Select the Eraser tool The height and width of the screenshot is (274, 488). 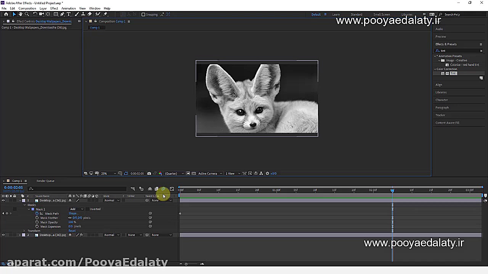point(90,14)
